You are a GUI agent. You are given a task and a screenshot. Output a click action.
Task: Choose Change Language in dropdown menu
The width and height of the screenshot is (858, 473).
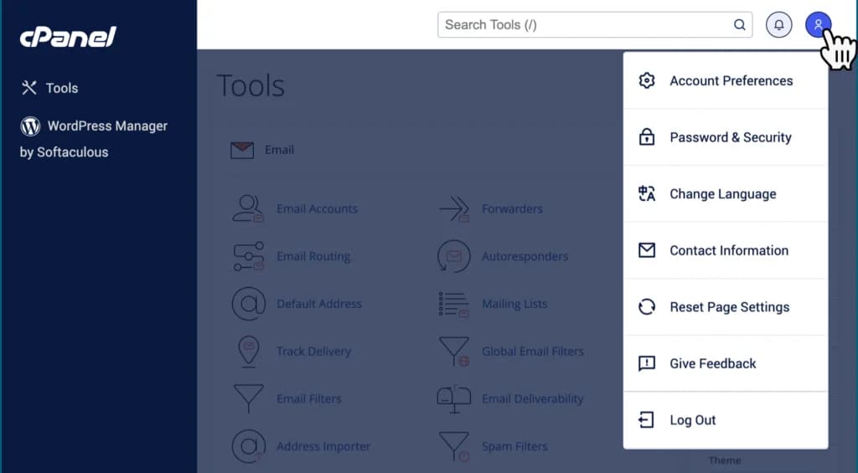tap(726, 193)
